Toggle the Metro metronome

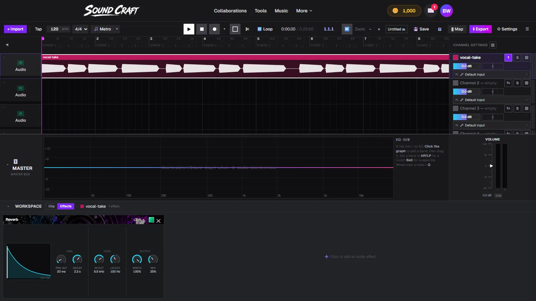point(103,29)
